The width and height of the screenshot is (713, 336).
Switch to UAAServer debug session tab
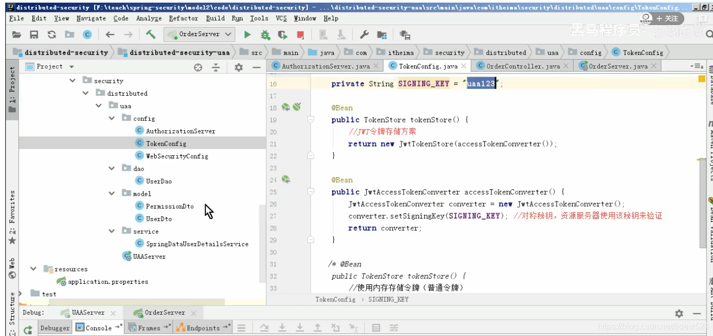point(88,313)
